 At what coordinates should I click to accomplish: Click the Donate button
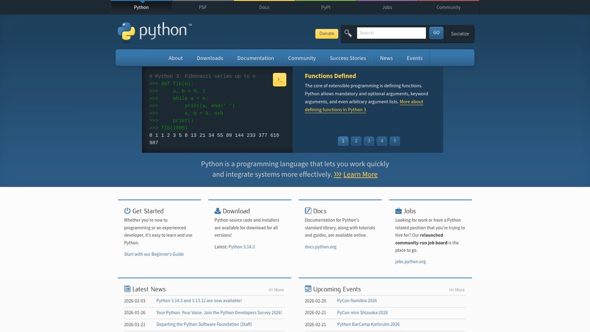[x=326, y=33]
